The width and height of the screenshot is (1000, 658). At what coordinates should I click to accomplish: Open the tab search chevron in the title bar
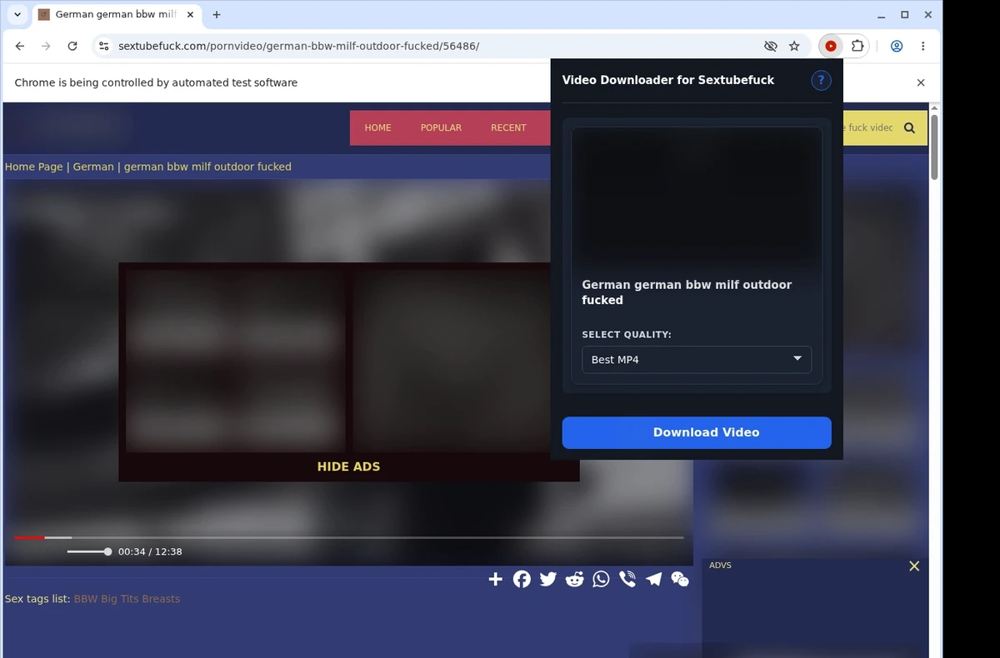[x=17, y=15]
